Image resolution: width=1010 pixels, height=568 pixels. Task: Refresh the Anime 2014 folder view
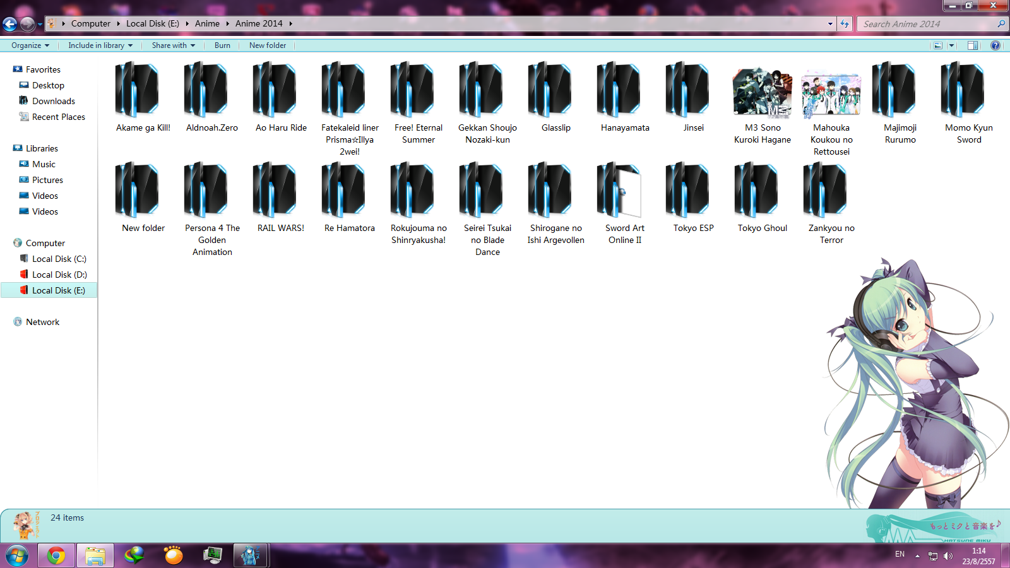click(x=845, y=24)
